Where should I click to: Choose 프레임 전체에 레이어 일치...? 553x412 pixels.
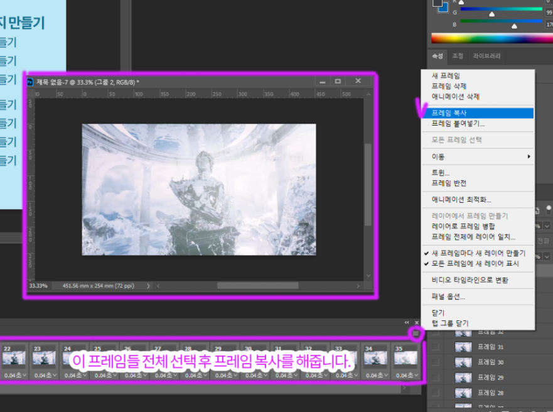point(474,237)
